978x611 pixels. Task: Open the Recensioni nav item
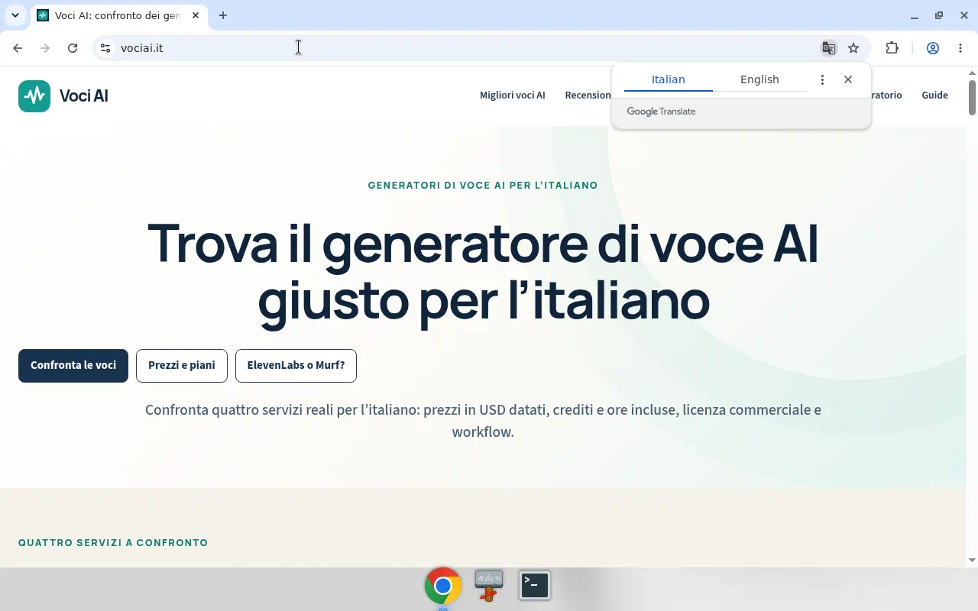pos(588,95)
